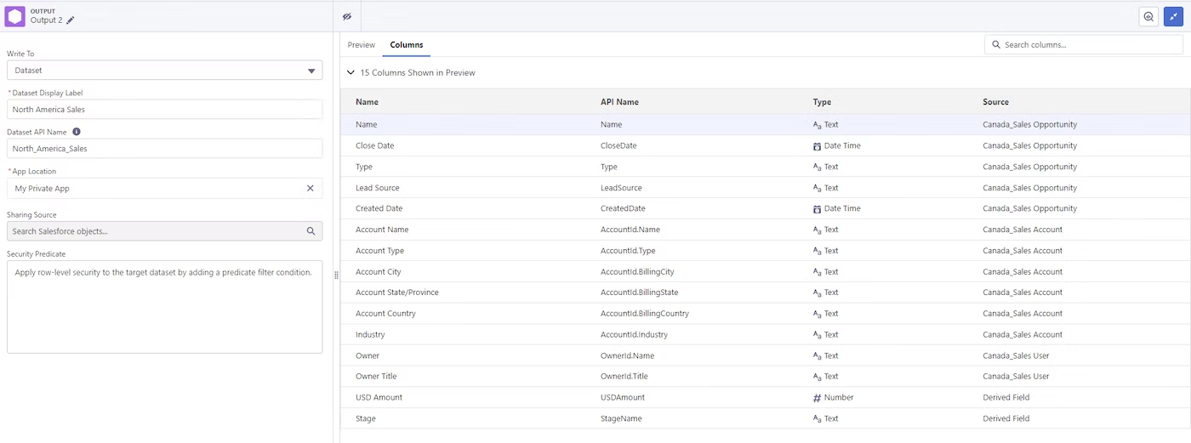Click the USD Amount cell
Screen dimensions: 1191x443
tap(379, 397)
